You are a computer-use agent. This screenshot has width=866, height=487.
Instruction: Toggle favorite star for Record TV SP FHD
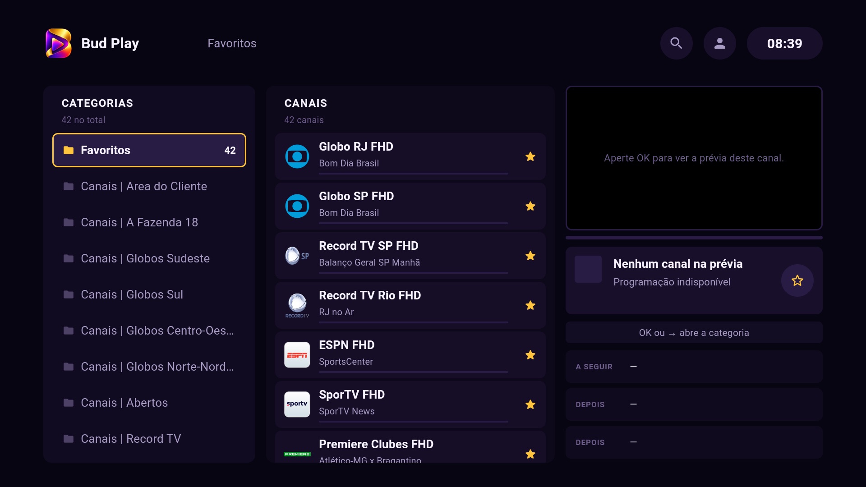(530, 256)
